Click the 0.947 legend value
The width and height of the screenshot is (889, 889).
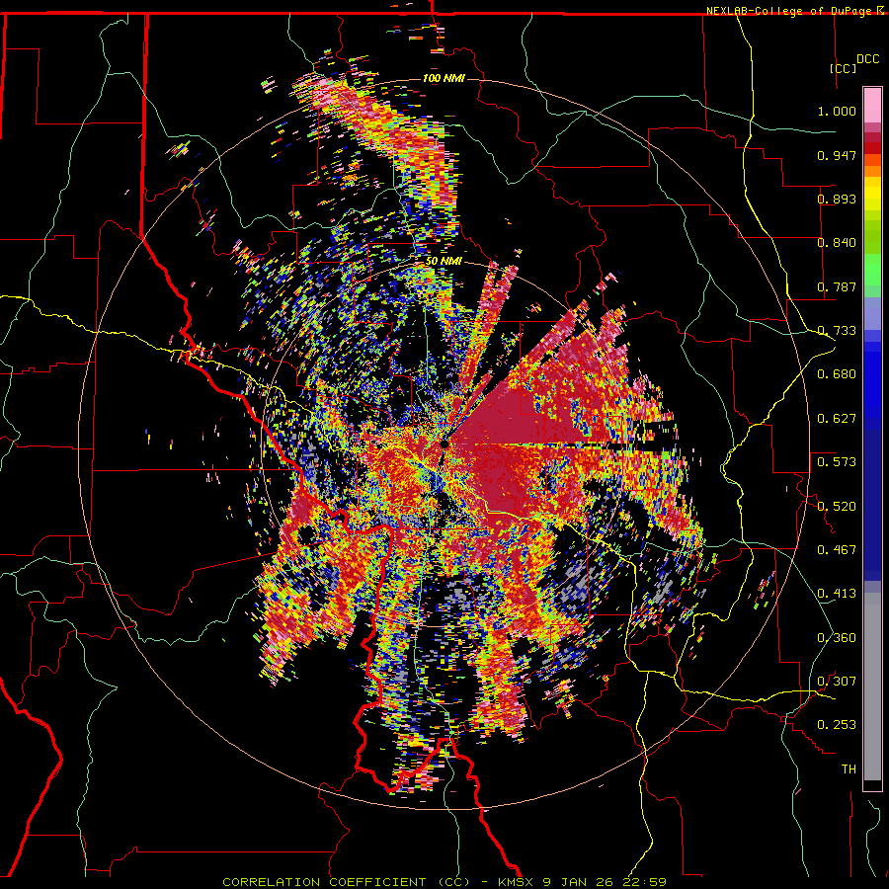click(x=837, y=155)
